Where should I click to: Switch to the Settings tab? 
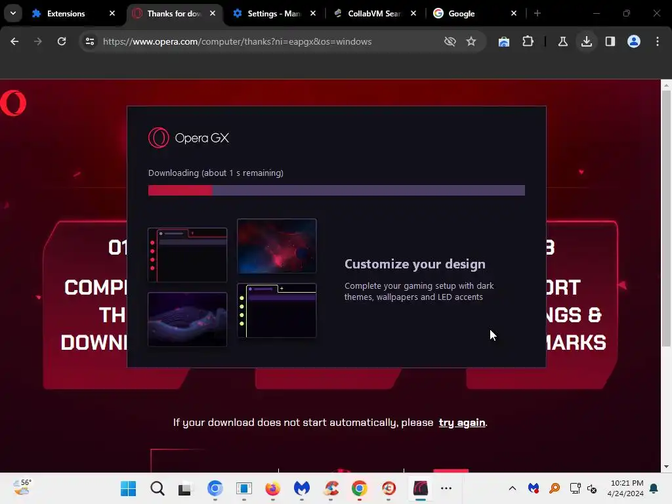coord(274,13)
